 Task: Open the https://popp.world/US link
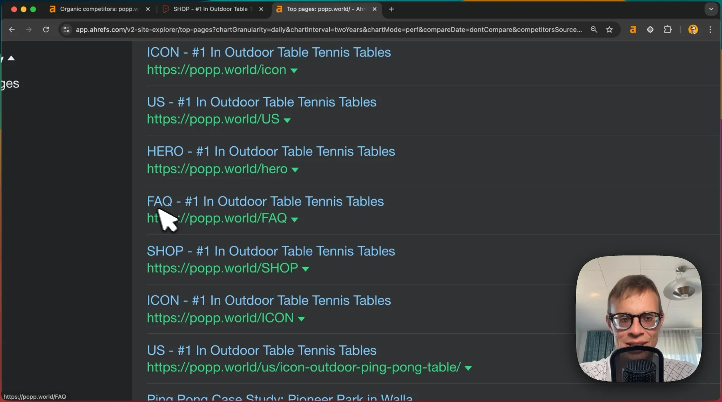213,119
